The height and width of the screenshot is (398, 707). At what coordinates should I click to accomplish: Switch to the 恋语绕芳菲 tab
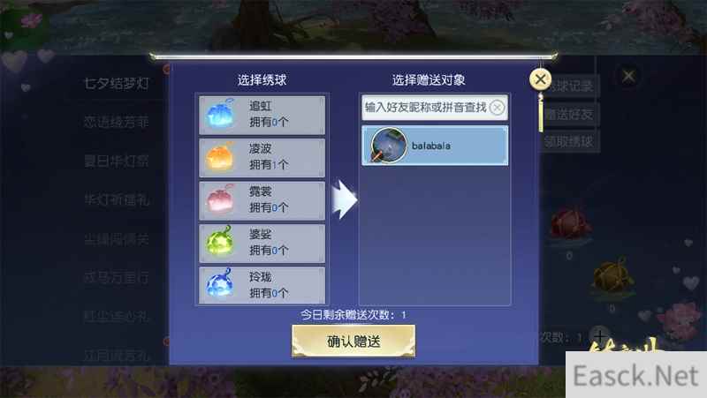click(117, 122)
